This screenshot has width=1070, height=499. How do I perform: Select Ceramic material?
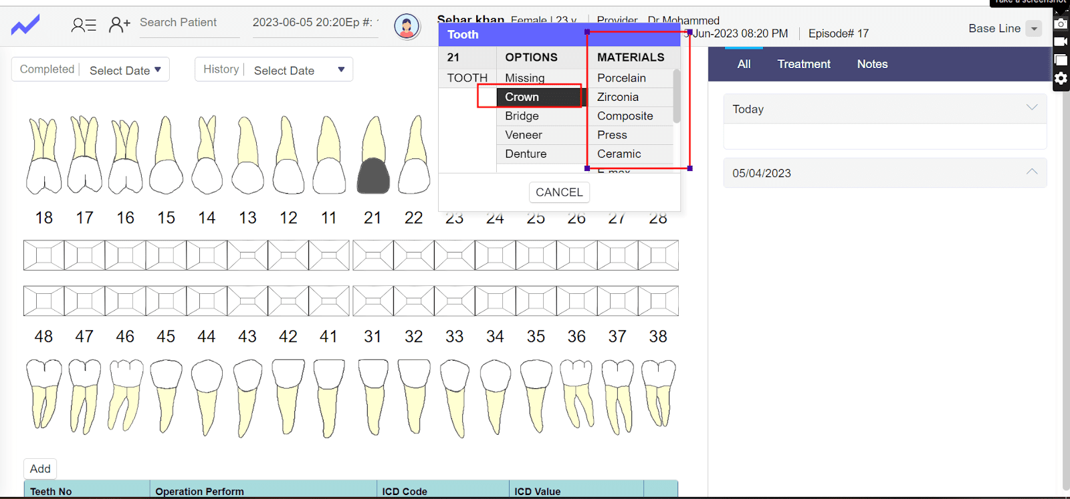click(631, 154)
